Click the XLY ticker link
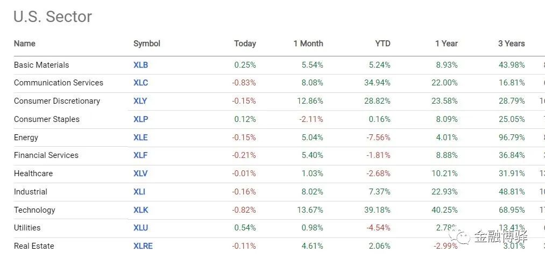This screenshot has width=545, height=260. coord(140,101)
